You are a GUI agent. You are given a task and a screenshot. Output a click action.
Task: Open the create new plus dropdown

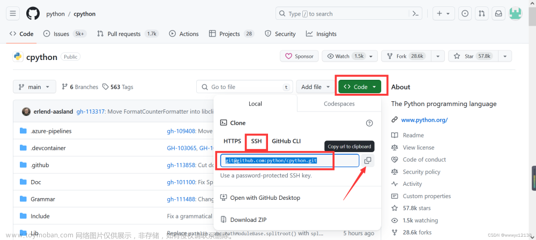click(x=443, y=14)
